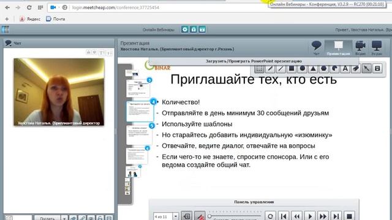Switch to the Видео view
392x220 pixels.
(360, 48)
